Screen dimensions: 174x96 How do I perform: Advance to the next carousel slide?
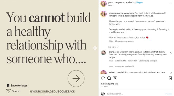(95, 48)
